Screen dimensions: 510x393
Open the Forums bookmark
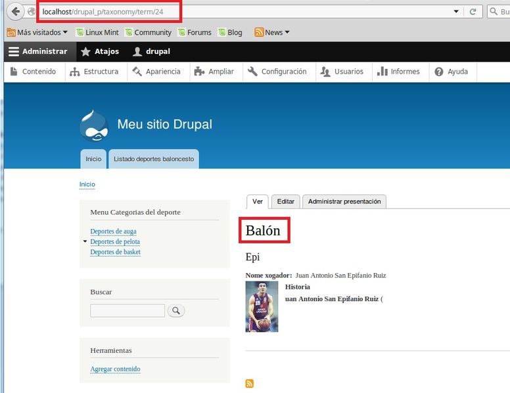coord(195,33)
